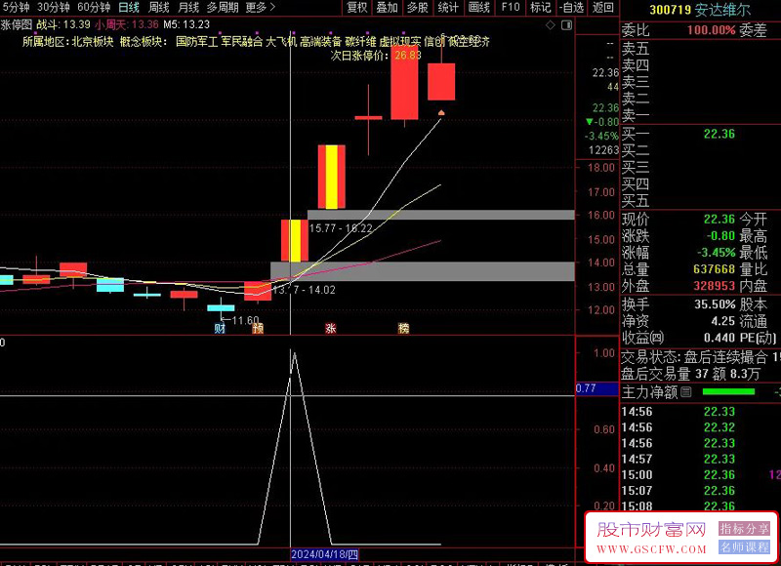The width and height of the screenshot is (781, 566).
Task: Click the 标记 mark button
Action: coord(541,7)
